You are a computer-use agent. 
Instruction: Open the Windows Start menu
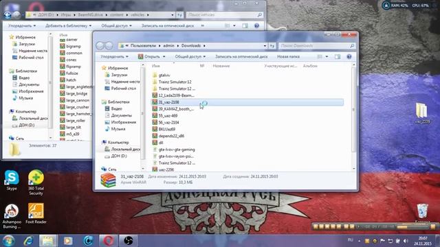pyautogui.click(x=8, y=241)
